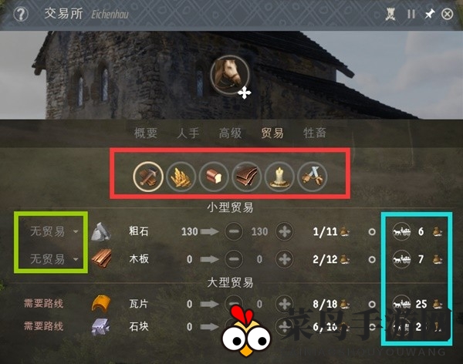The width and height of the screenshot is (463, 364).
Task: Click the horse portrait assignment slot
Action: 230,75
